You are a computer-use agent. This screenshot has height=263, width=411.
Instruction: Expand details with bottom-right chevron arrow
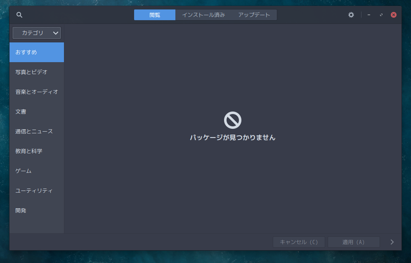(x=392, y=242)
